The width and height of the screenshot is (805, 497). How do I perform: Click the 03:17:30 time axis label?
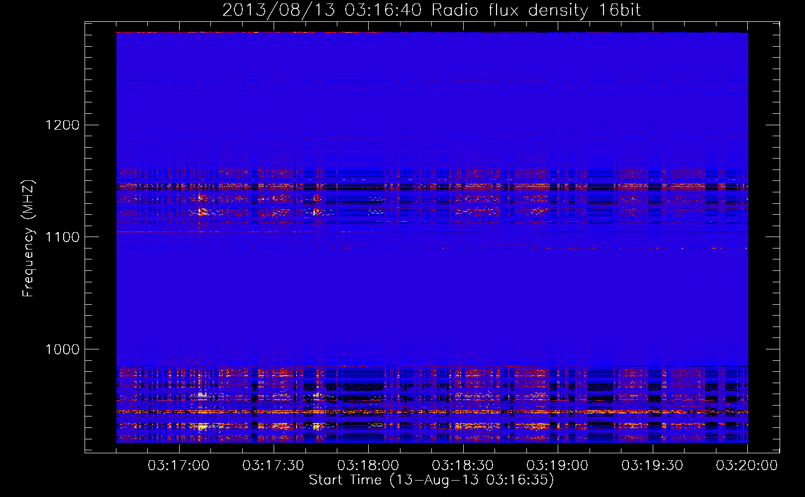(273, 466)
